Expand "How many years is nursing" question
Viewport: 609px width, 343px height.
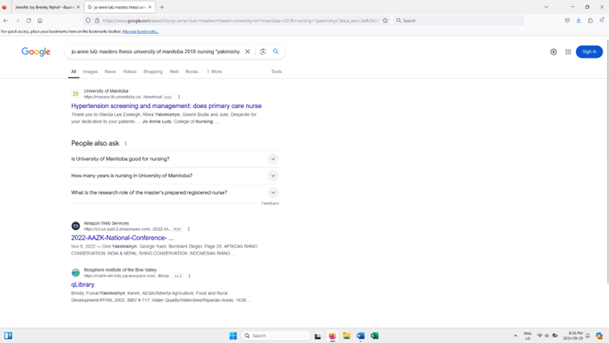pyautogui.click(x=273, y=176)
